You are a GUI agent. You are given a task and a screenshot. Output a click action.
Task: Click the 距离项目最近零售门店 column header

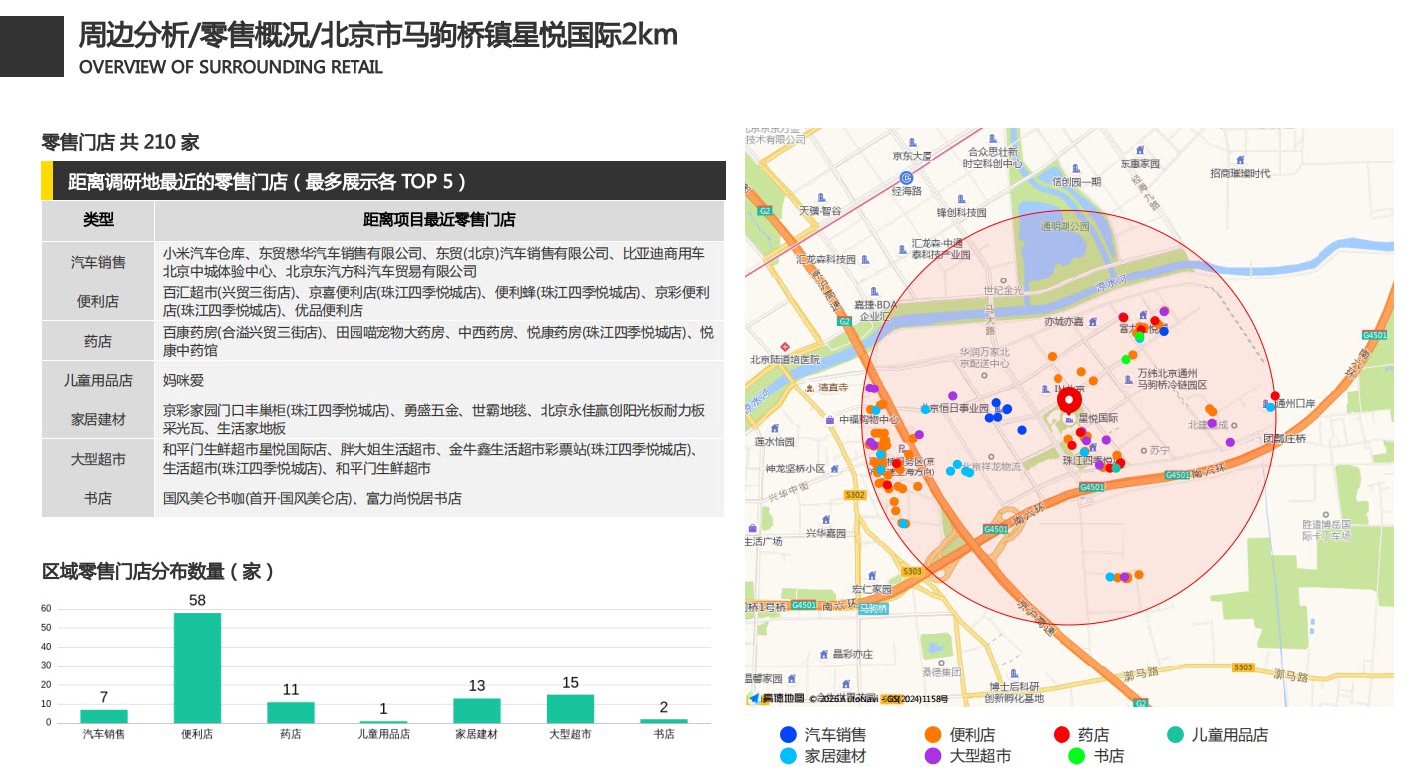[x=439, y=220]
